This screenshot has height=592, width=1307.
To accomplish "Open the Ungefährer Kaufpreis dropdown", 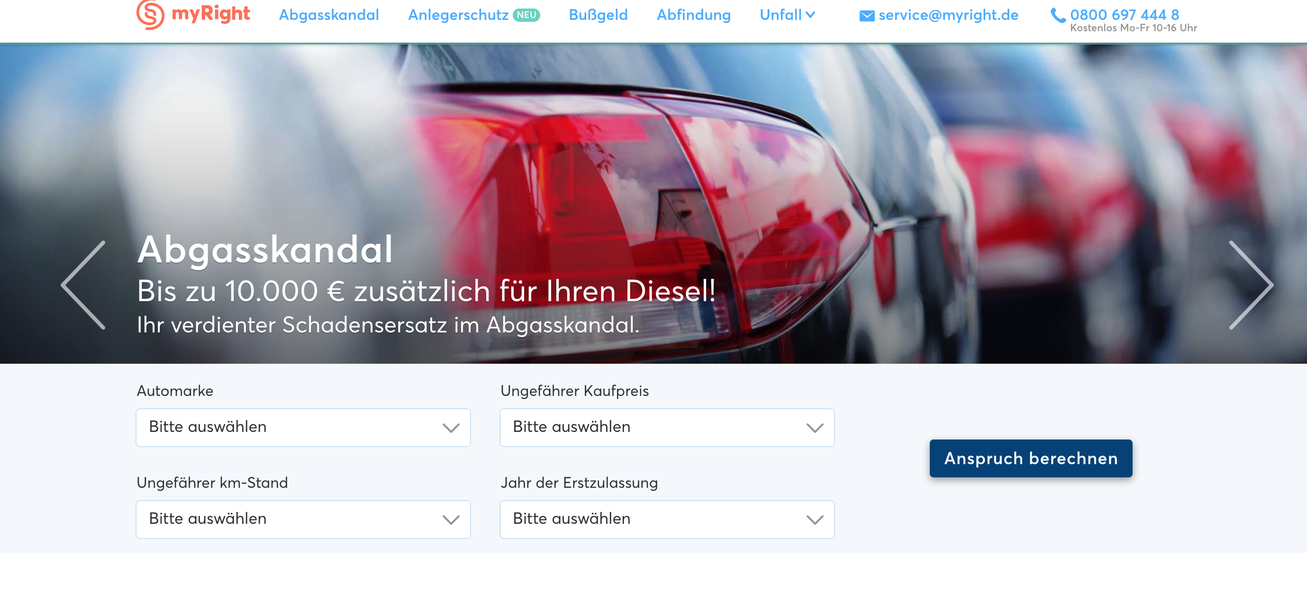I will pos(666,427).
